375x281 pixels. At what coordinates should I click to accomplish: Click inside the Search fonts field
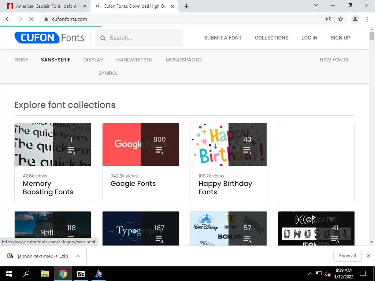[x=140, y=38]
